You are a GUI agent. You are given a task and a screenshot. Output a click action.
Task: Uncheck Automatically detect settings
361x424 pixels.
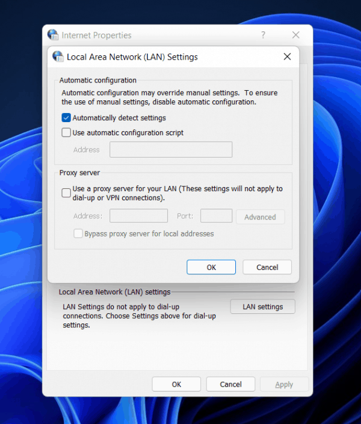[66, 118]
